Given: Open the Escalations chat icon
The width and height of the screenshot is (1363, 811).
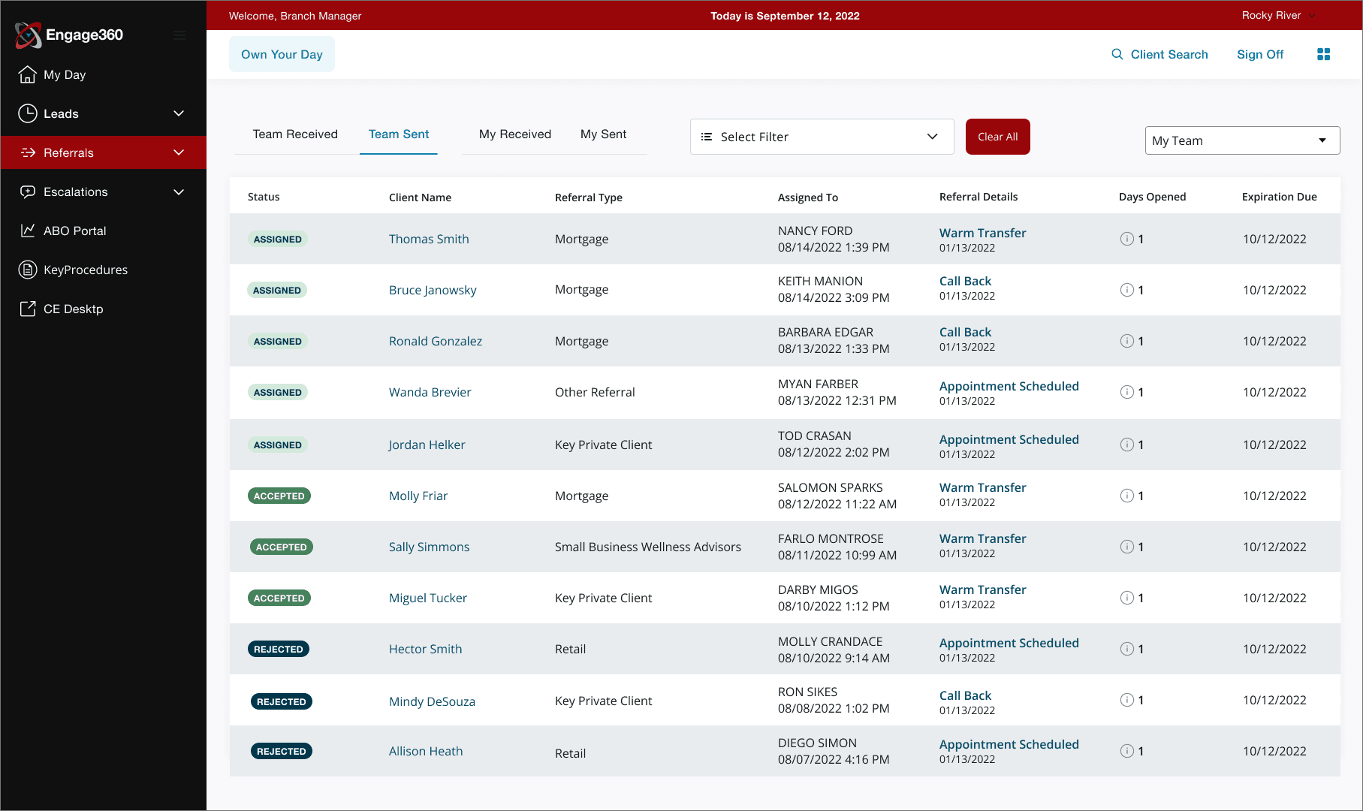Looking at the screenshot, I should click(28, 191).
